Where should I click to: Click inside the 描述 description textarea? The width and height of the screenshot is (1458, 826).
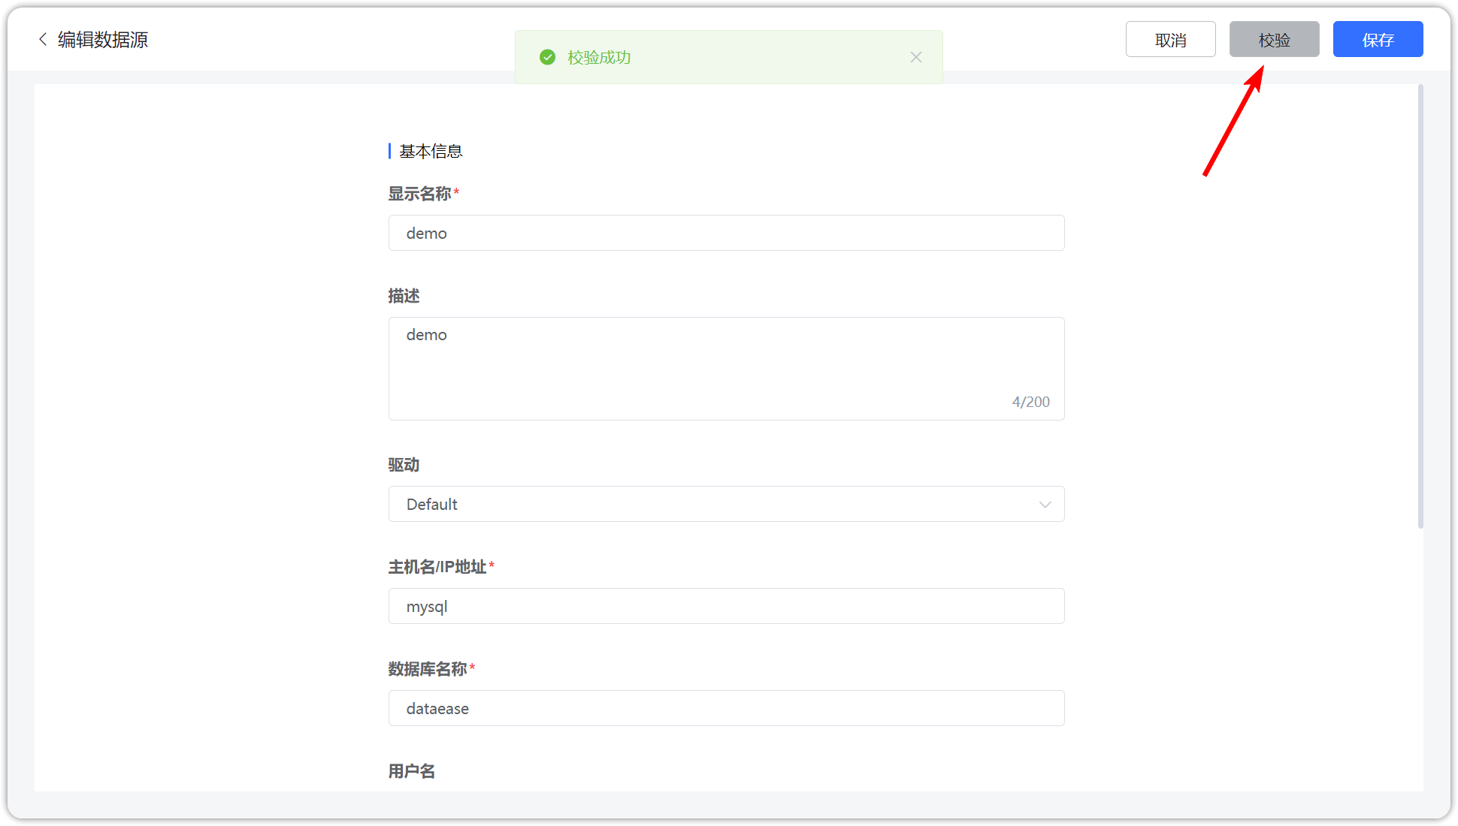click(726, 368)
